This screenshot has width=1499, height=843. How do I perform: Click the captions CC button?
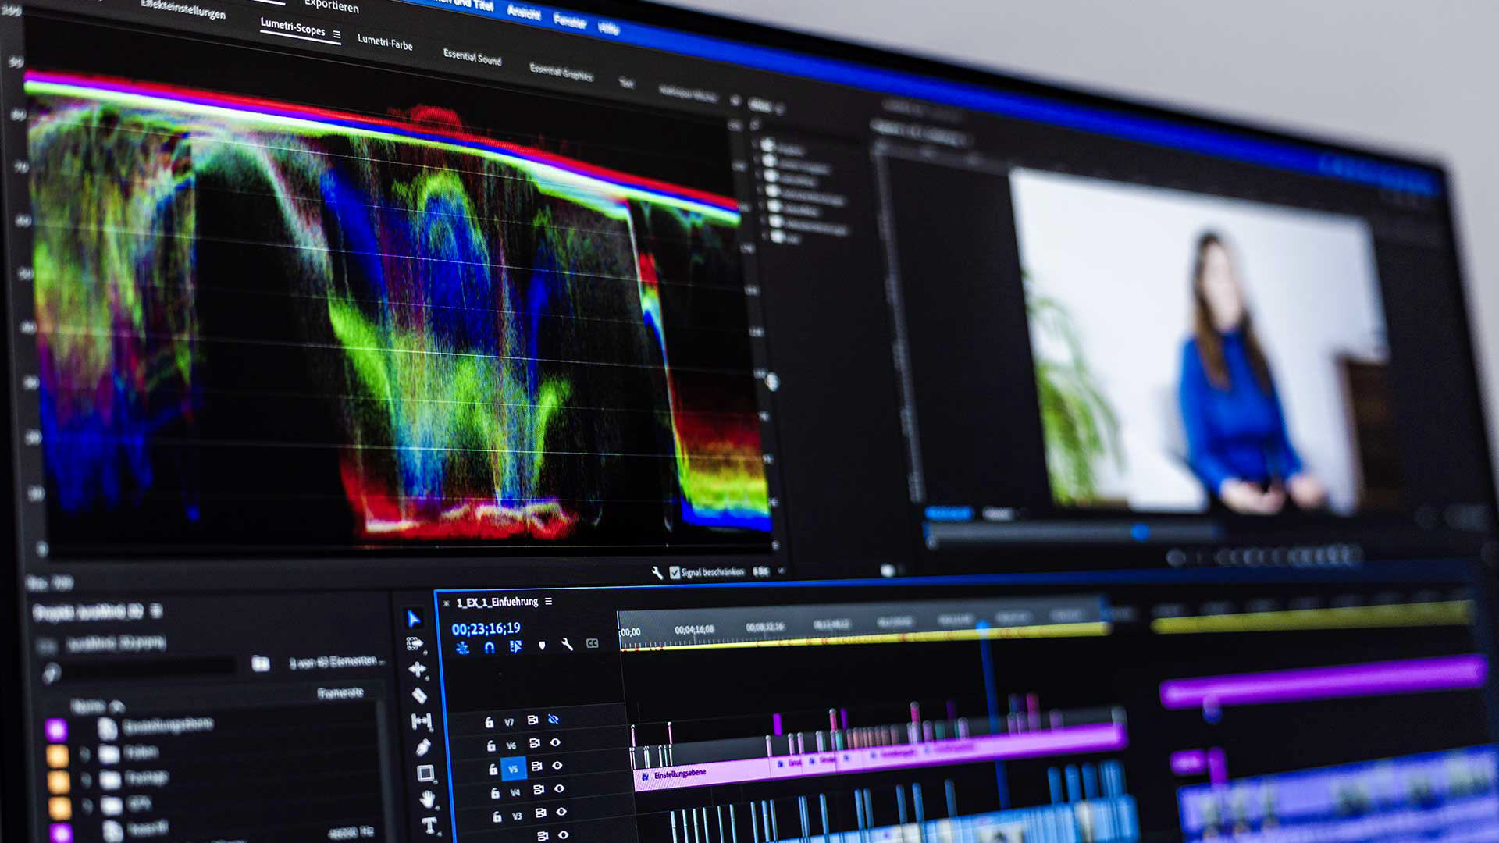click(593, 643)
